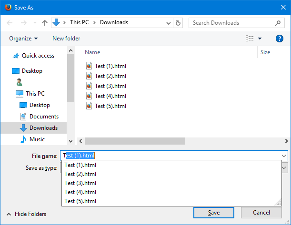Click the file list scroll right arrow
The height and width of the screenshot is (225, 291).
286,141
